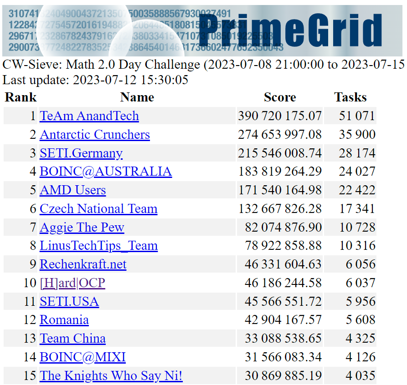
Task: Select score 31 566 083.34
Action: tap(283, 357)
